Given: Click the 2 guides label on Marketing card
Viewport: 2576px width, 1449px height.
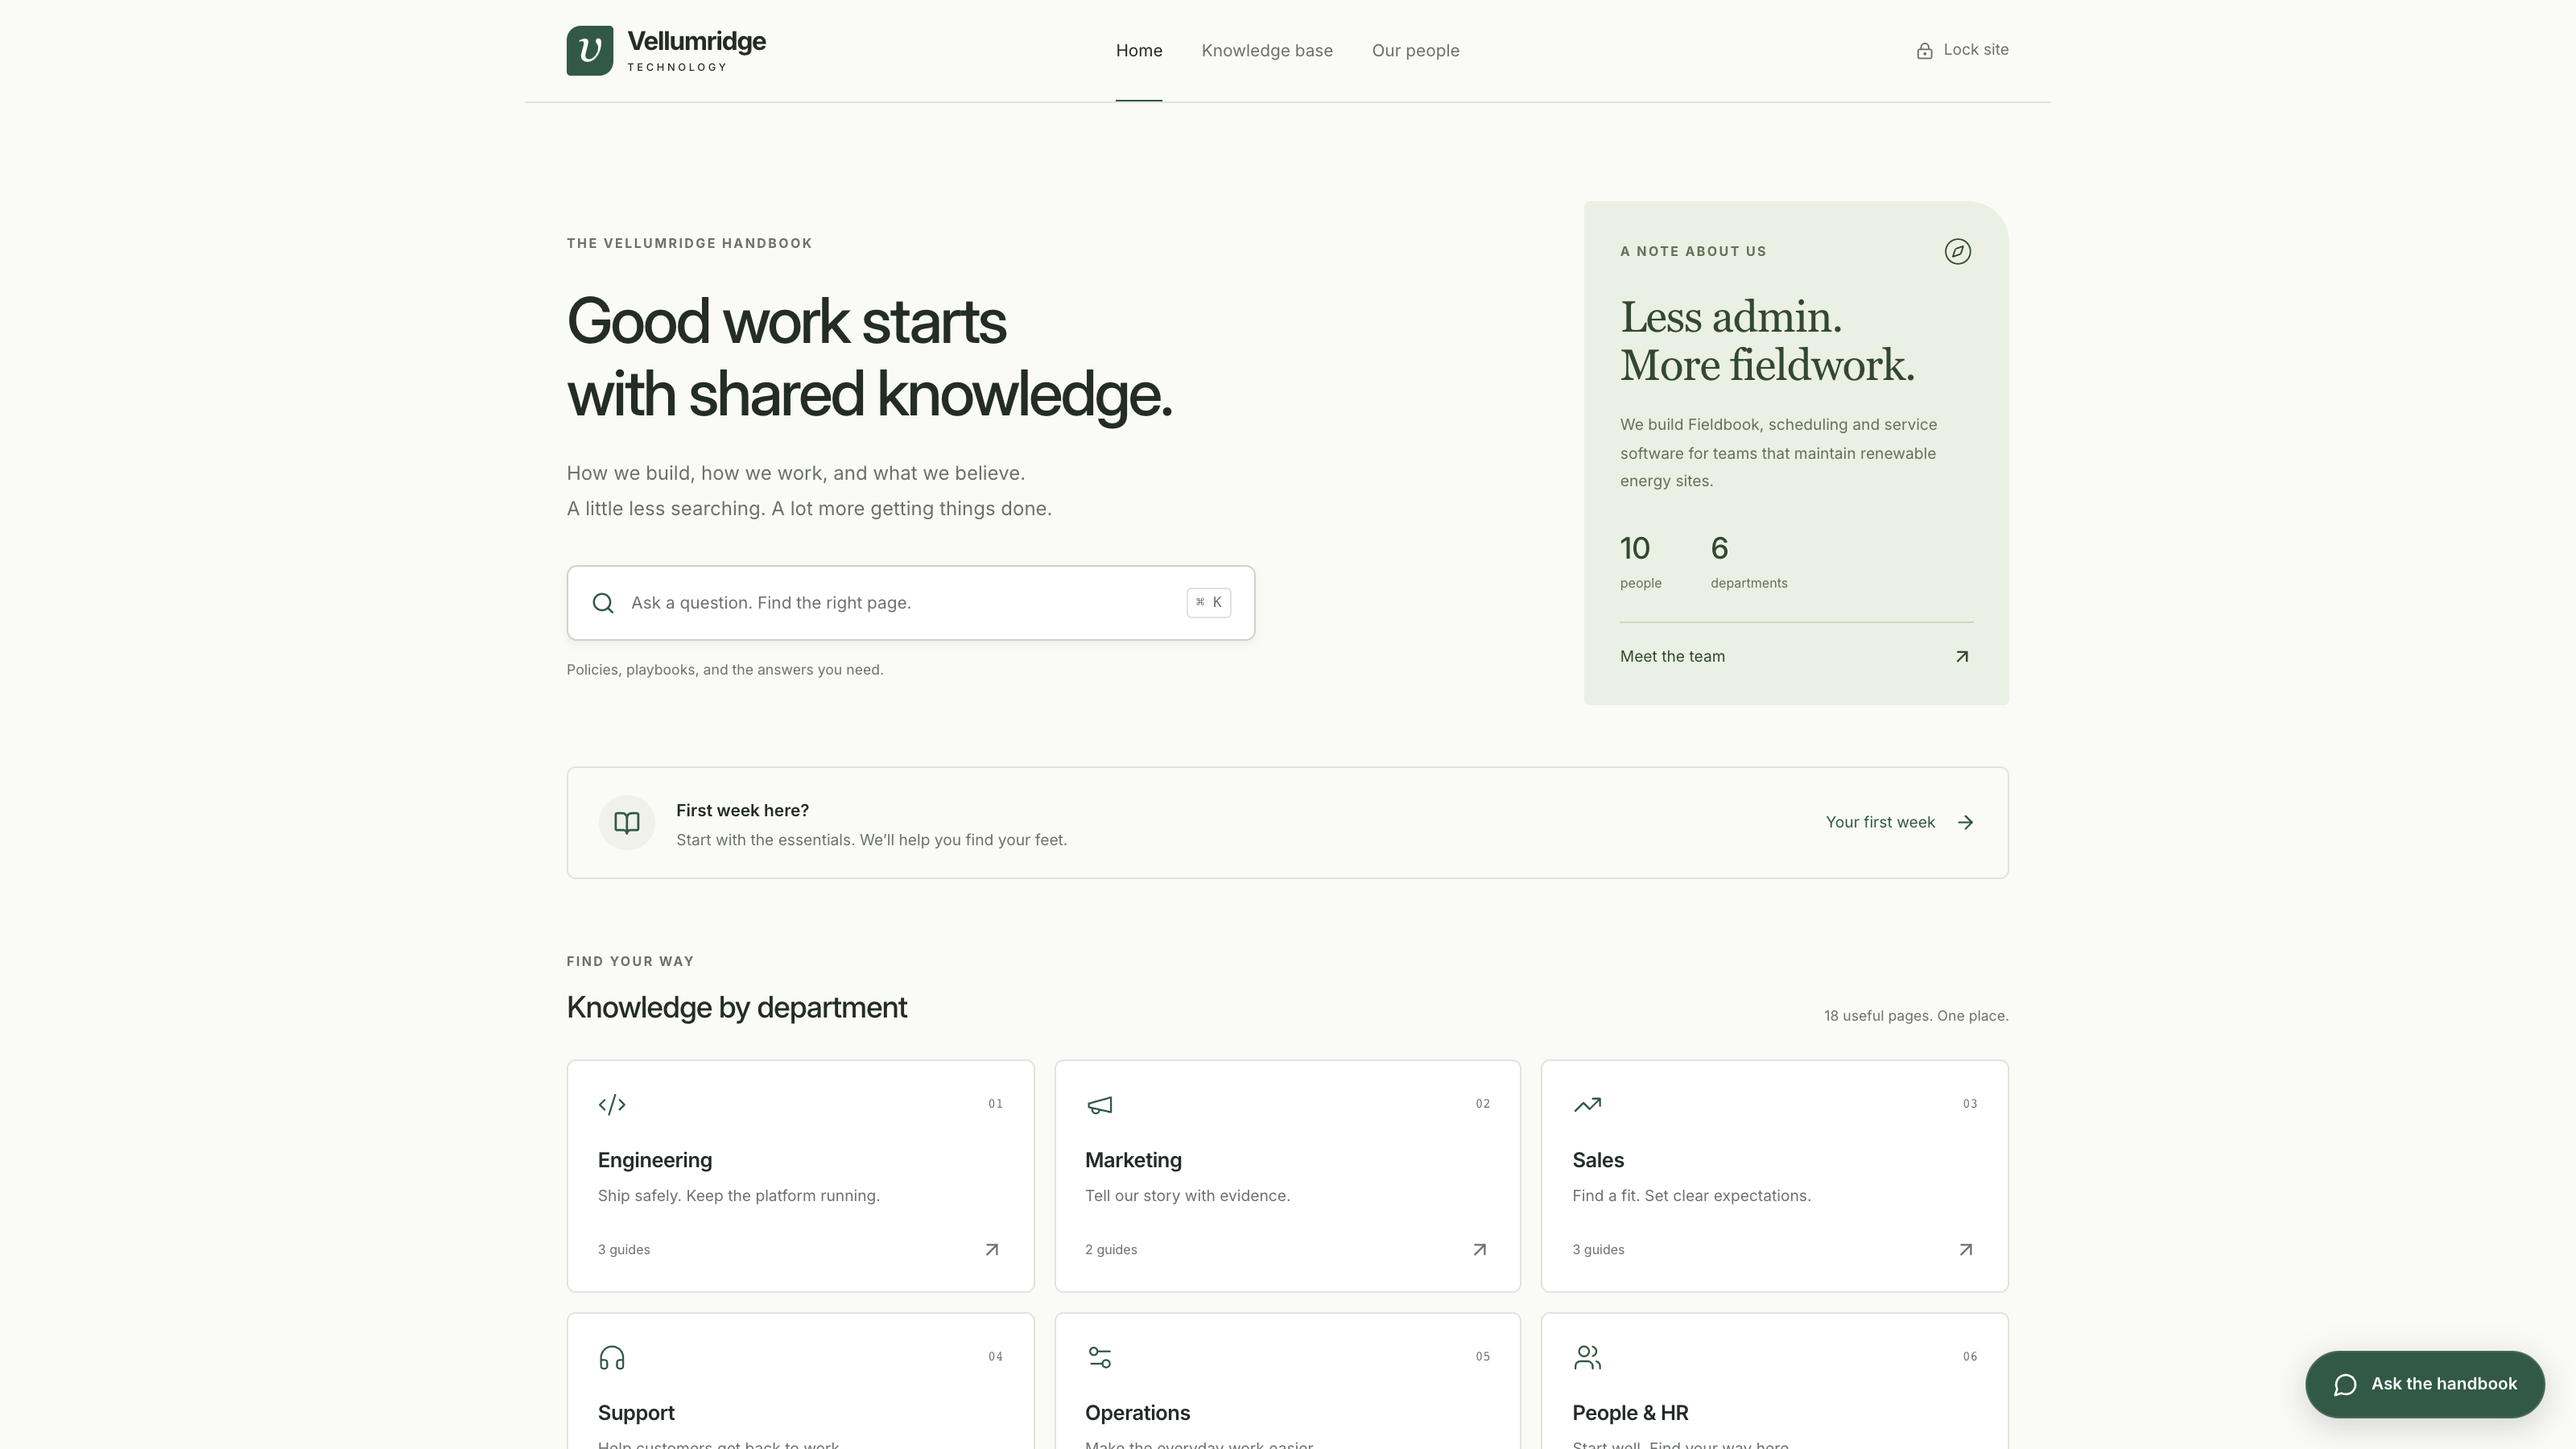Looking at the screenshot, I should 1111,1250.
